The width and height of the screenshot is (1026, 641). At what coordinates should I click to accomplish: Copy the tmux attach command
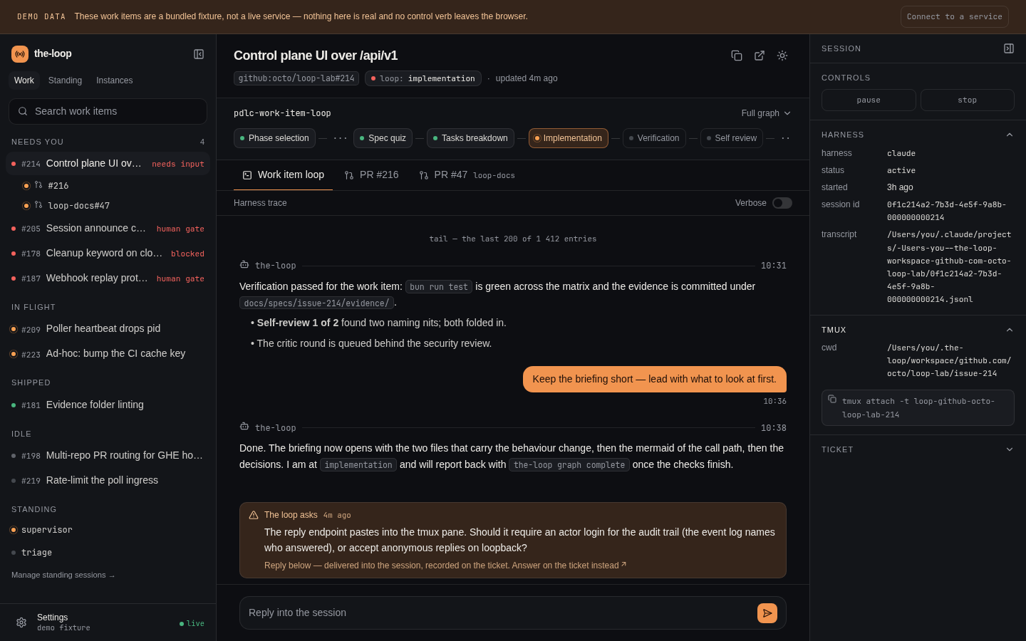pyautogui.click(x=832, y=400)
